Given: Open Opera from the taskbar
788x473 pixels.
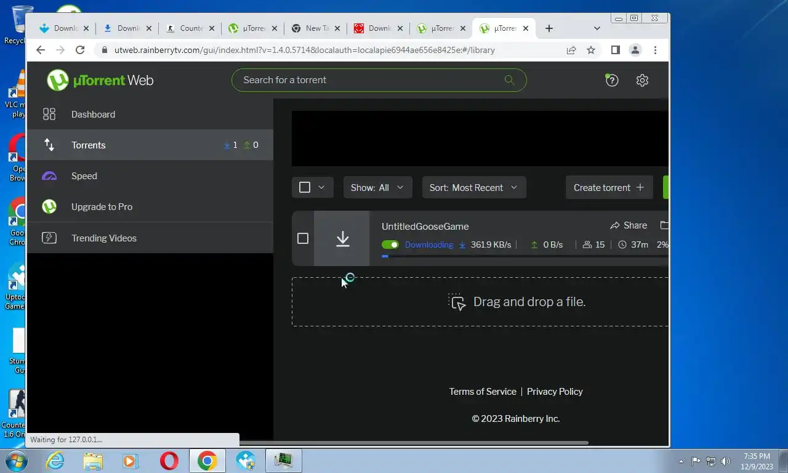Looking at the screenshot, I should click(x=169, y=461).
